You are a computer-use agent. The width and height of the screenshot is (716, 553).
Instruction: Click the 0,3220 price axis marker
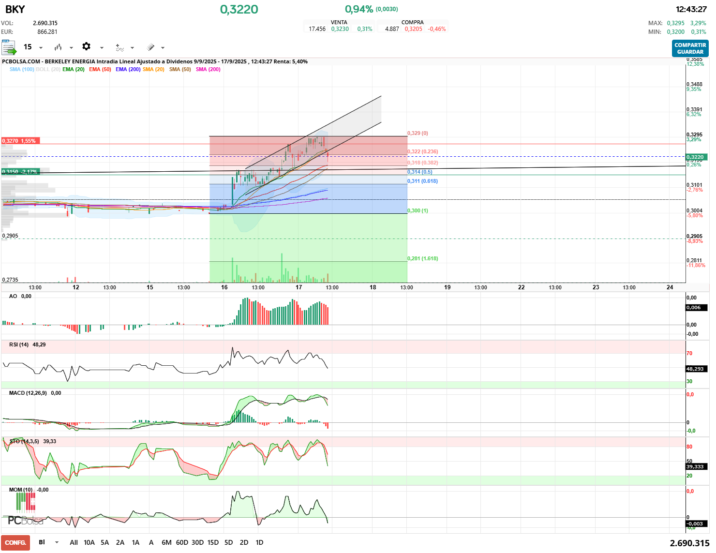point(697,157)
